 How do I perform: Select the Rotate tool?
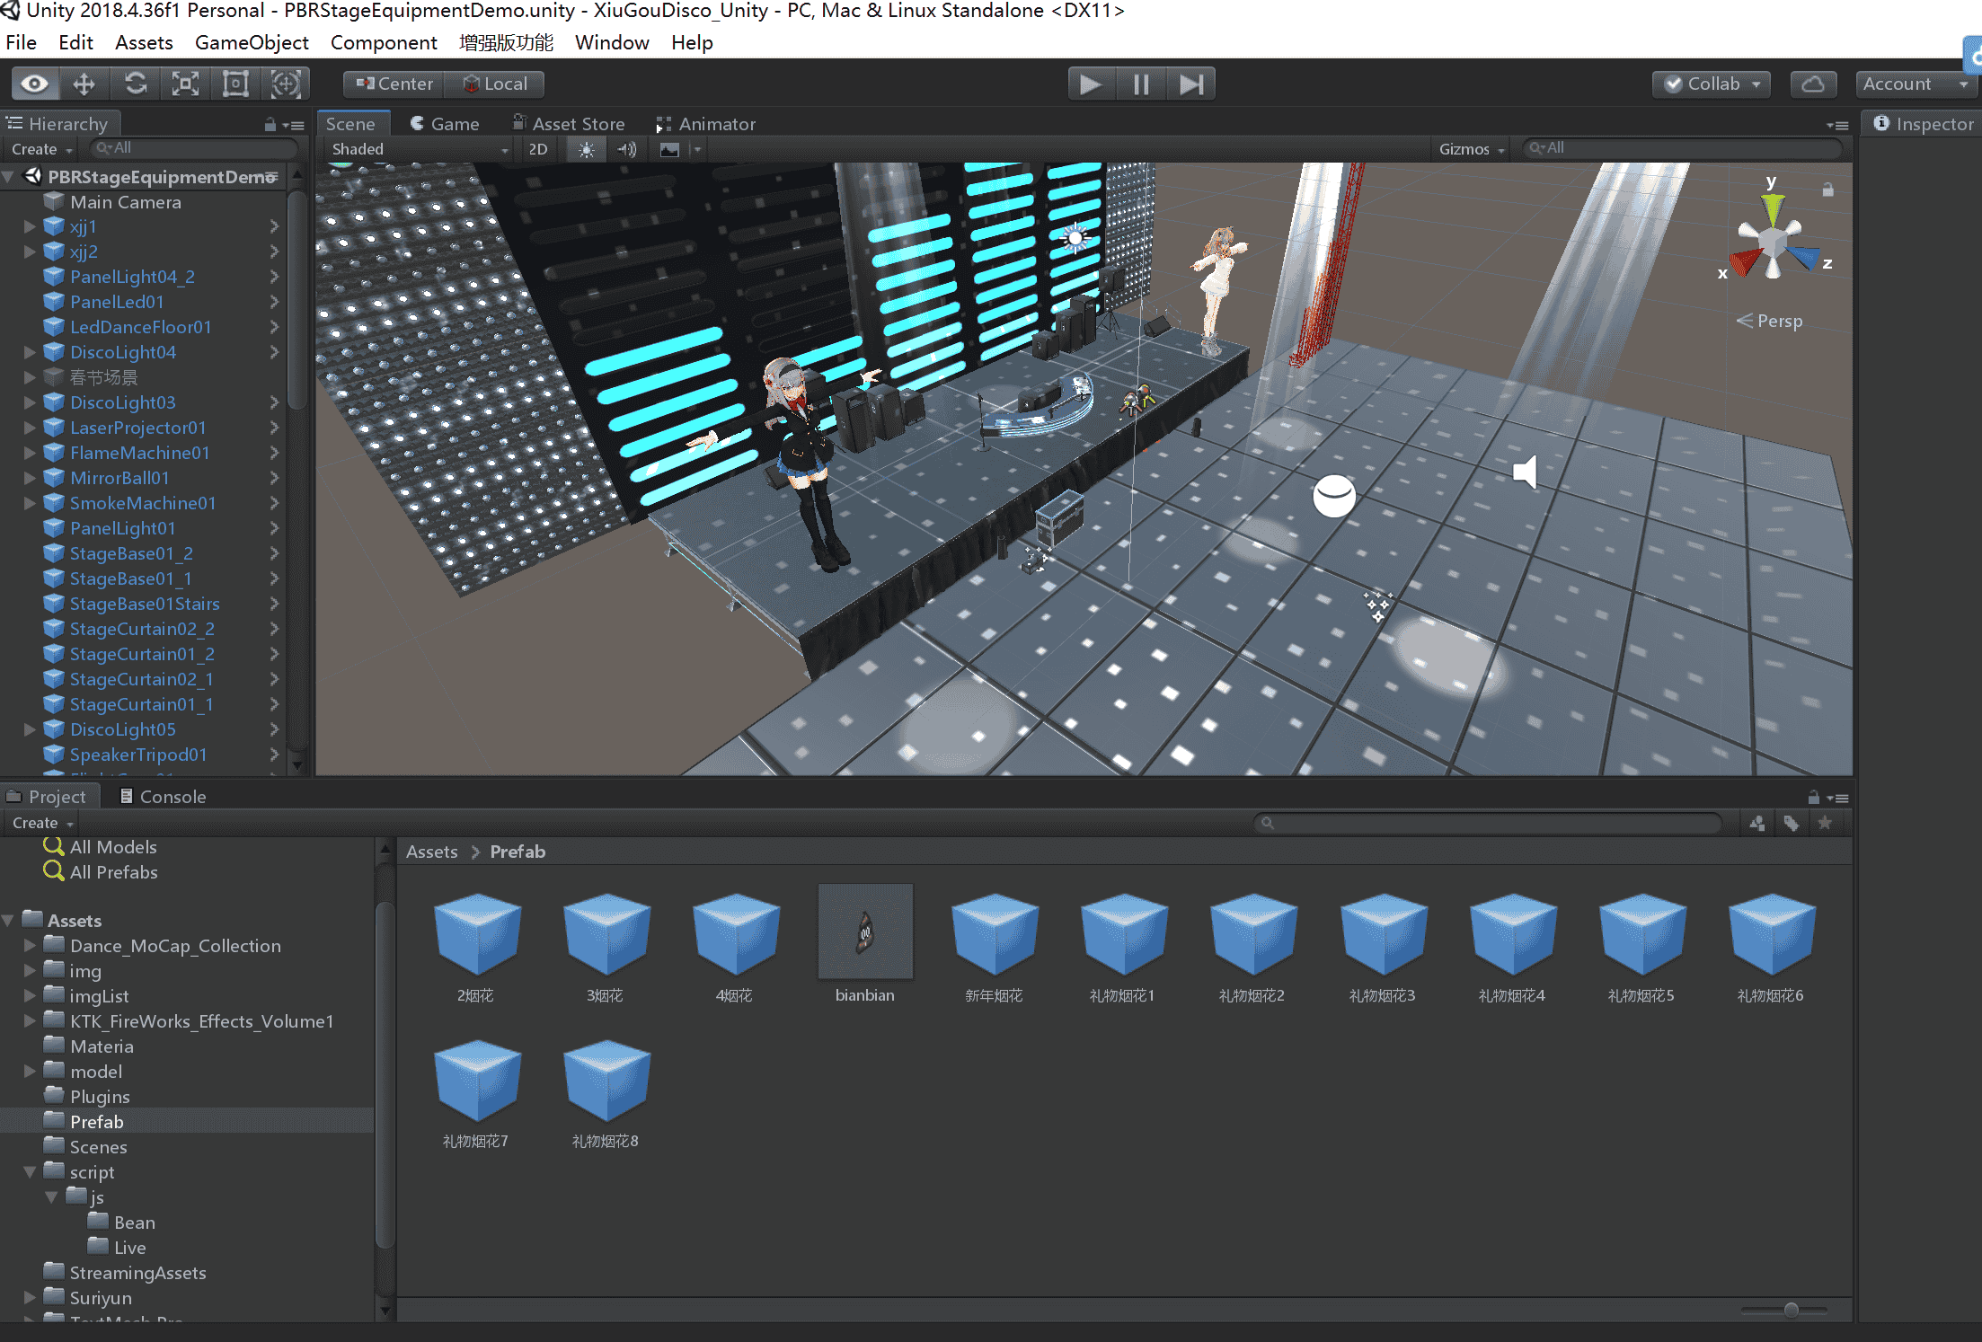pyautogui.click(x=135, y=84)
